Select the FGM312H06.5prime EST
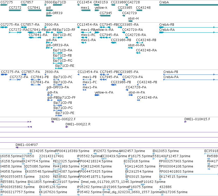This screenshot has width=218, height=196. coord(84,169)
